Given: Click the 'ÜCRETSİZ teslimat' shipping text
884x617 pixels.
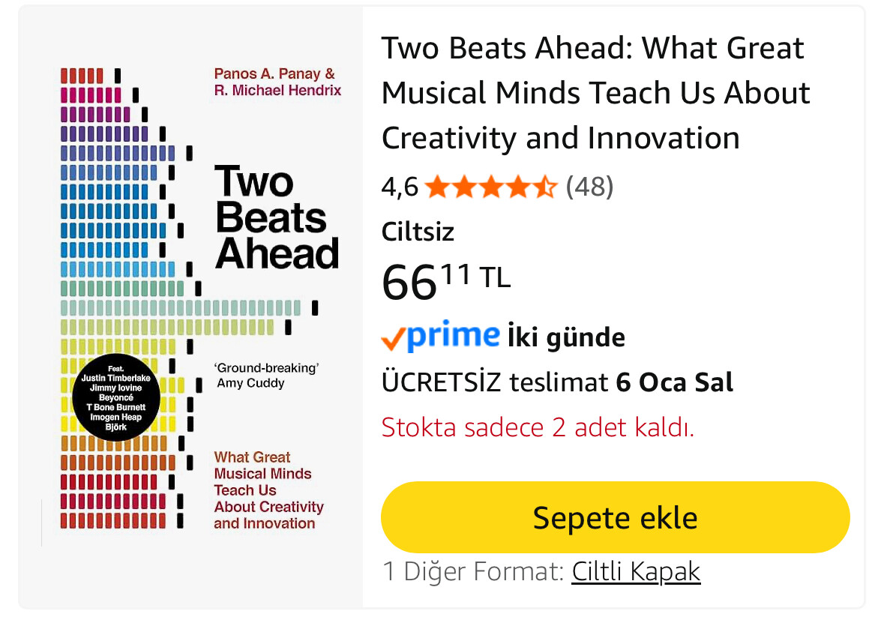Looking at the screenshot, I should point(494,382).
